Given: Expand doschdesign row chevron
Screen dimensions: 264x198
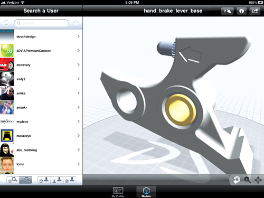Looking at the screenshot, I should pyautogui.click(x=79, y=36).
